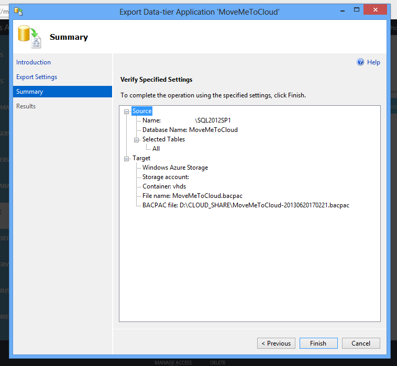The width and height of the screenshot is (397, 366).
Task: Click the title bar application icon
Action: tap(18, 10)
